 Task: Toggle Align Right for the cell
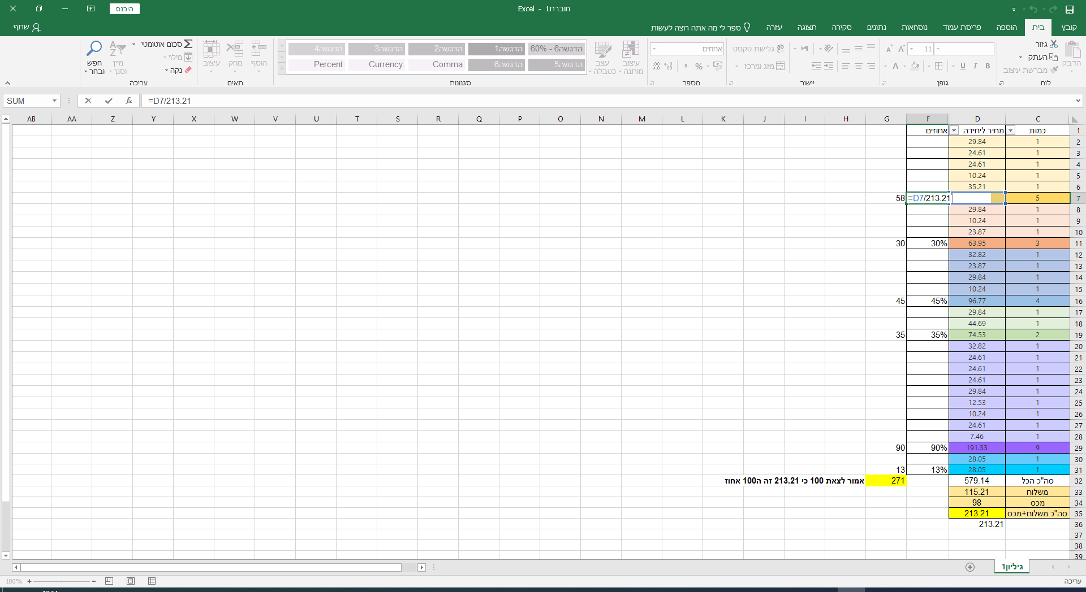(x=871, y=66)
